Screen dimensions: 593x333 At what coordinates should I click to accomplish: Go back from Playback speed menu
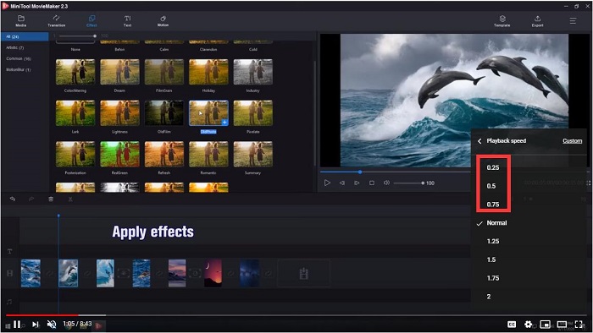click(479, 141)
